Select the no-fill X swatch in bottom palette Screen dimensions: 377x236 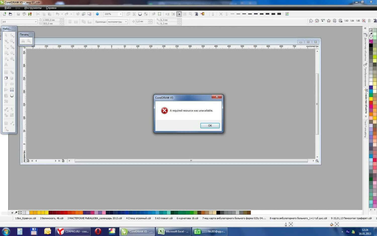click(x=20, y=213)
